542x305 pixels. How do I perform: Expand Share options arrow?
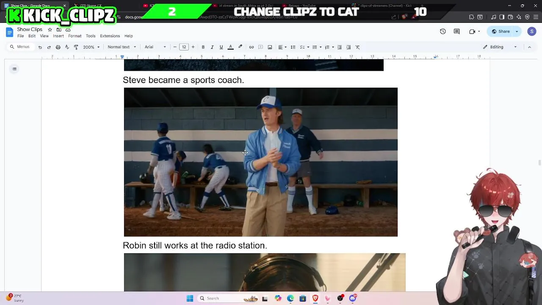coord(517,31)
